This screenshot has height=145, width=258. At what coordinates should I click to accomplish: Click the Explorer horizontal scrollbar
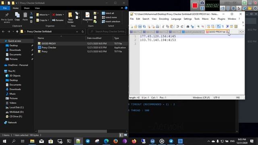pos(73,131)
